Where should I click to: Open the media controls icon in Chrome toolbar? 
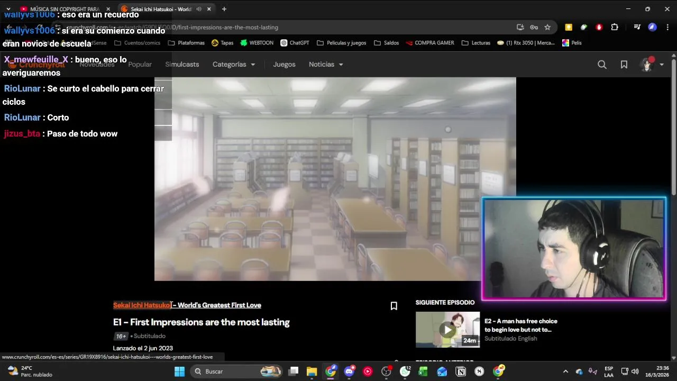click(637, 28)
